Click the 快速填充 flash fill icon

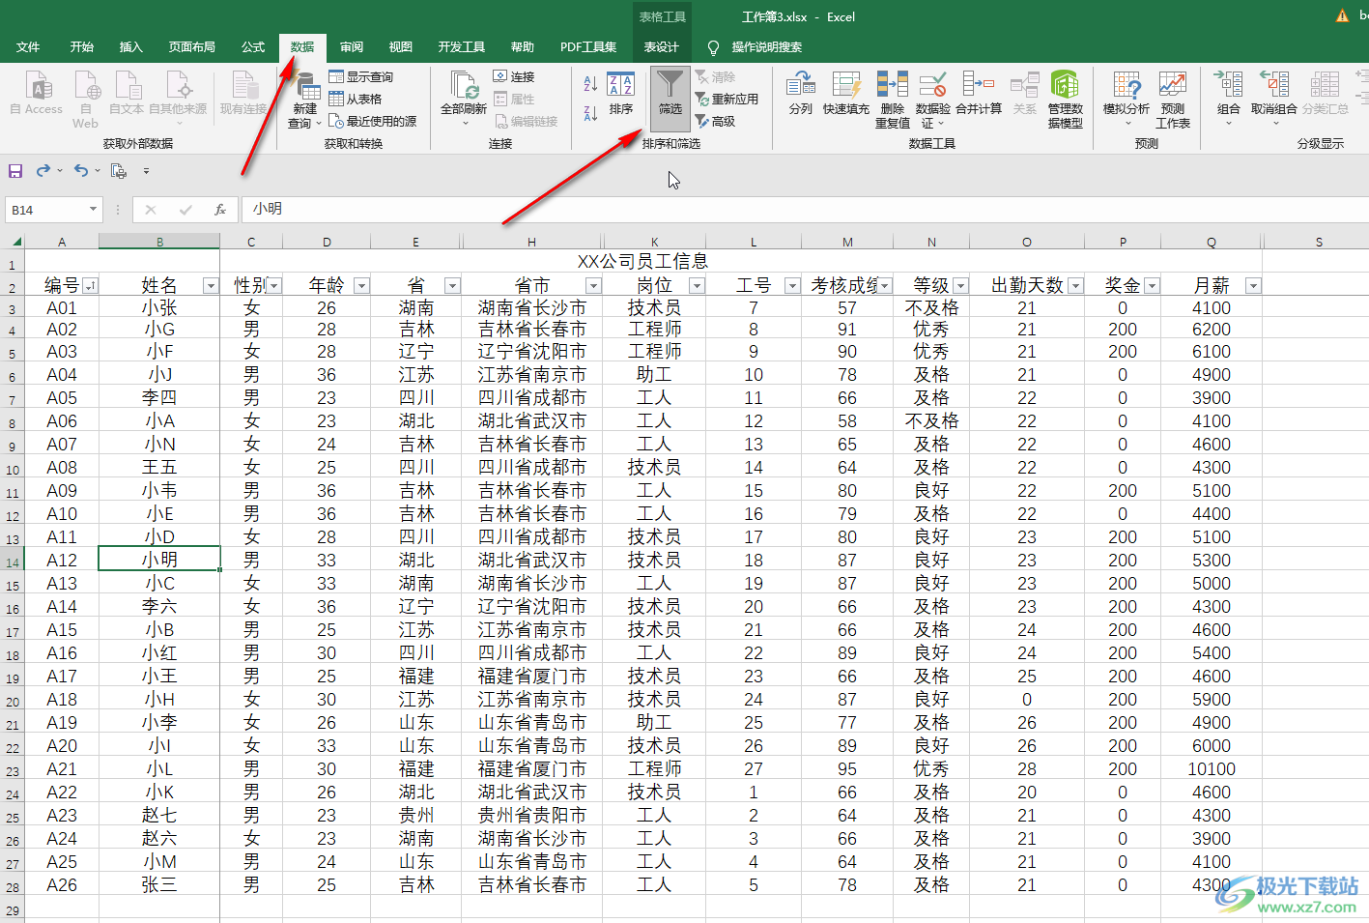(846, 94)
